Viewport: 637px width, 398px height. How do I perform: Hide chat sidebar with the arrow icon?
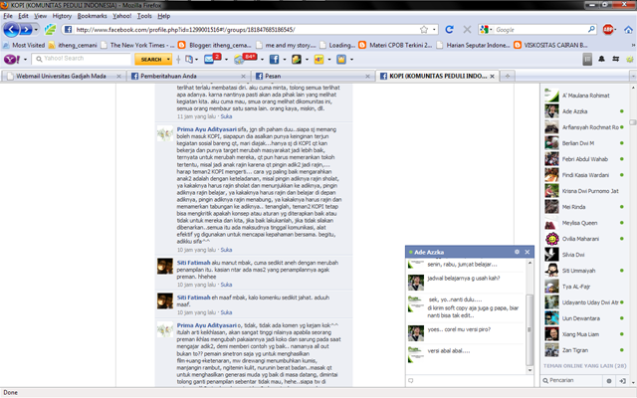622,381
